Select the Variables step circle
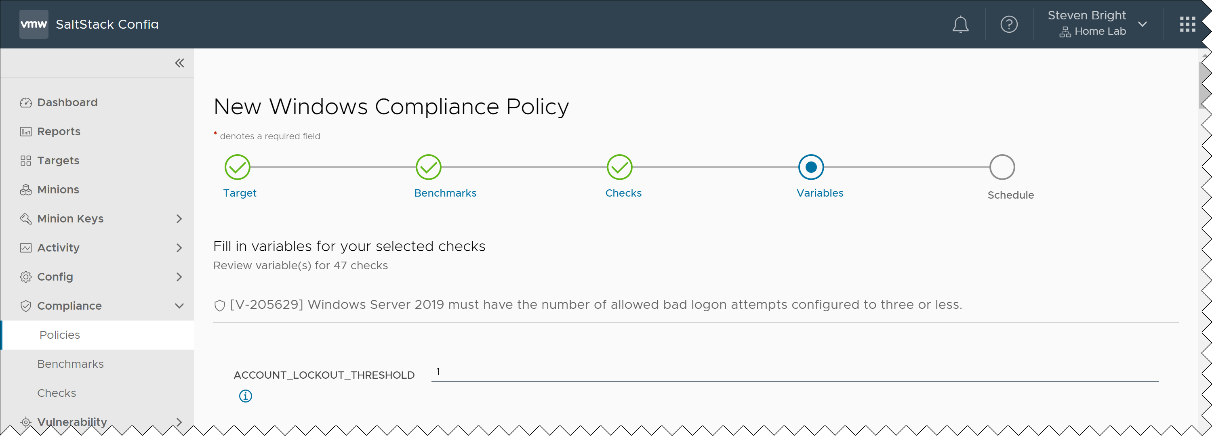 pos(810,167)
